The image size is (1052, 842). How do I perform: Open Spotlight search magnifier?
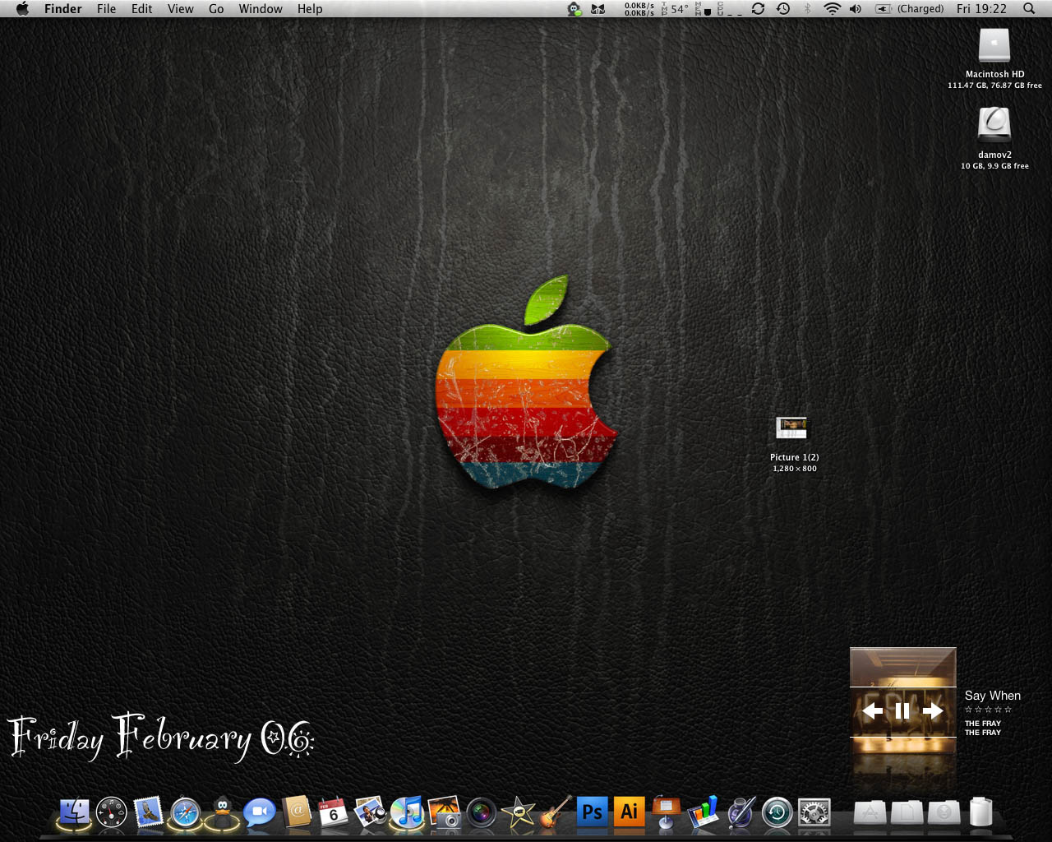1029,9
